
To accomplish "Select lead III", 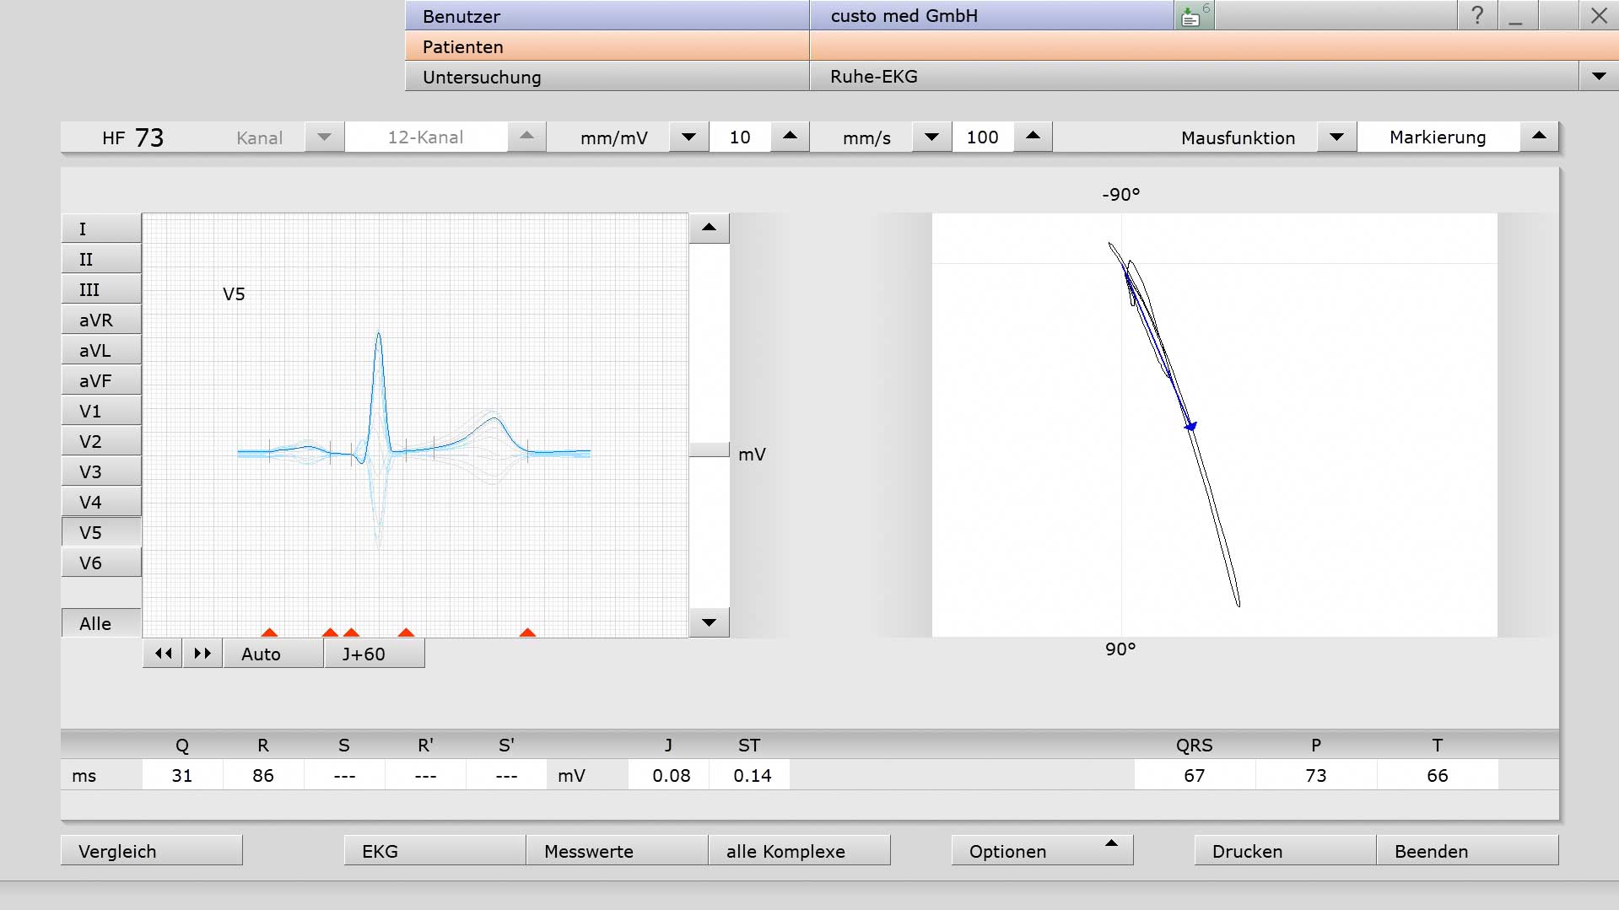I will tap(101, 289).
